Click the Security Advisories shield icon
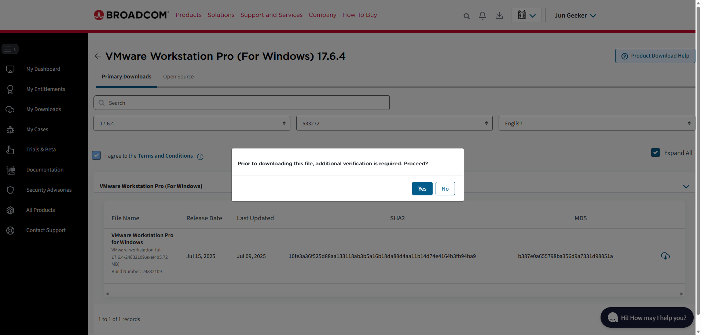This screenshot has width=701, height=335. [x=10, y=190]
